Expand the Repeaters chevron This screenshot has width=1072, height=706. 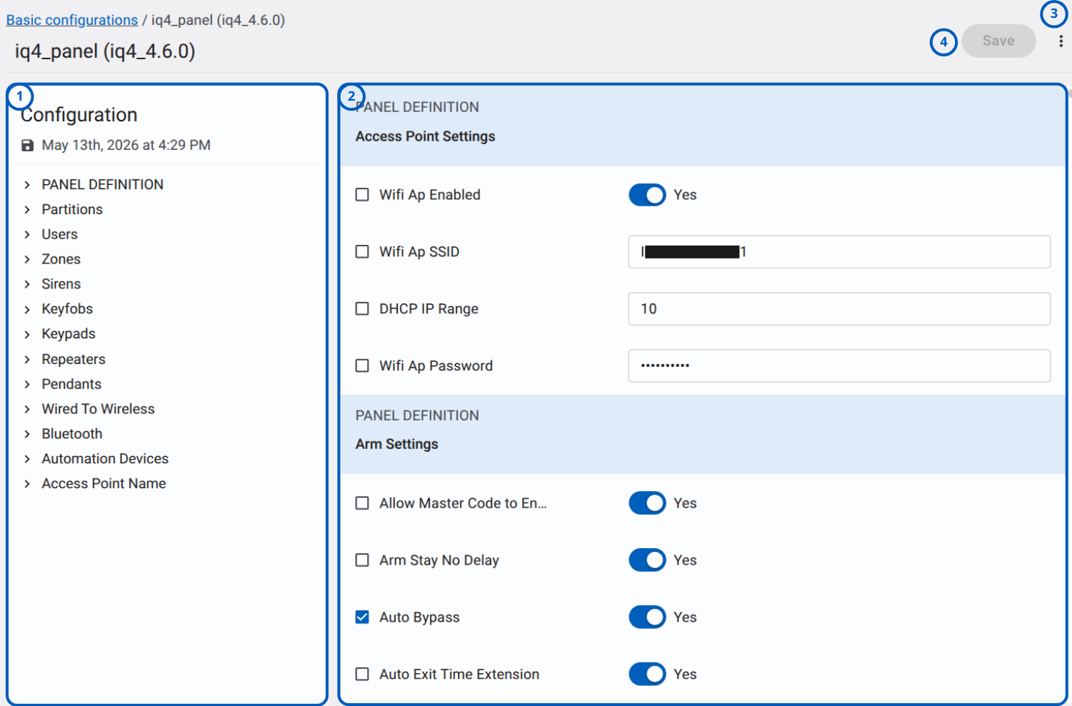click(27, 360)
